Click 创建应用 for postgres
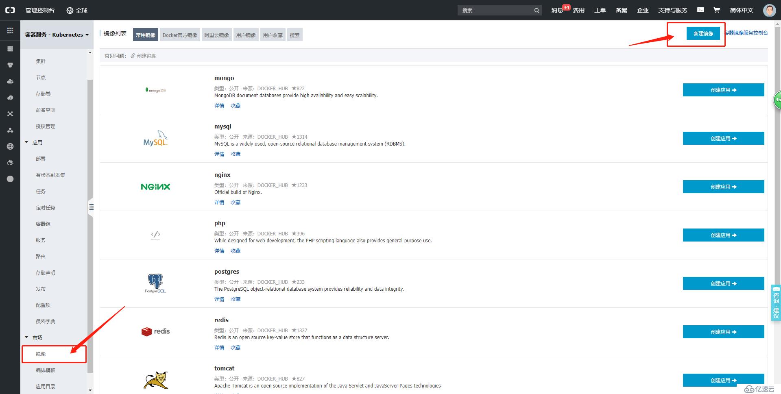This screenshot has height=394, width=781. (723, 283)
